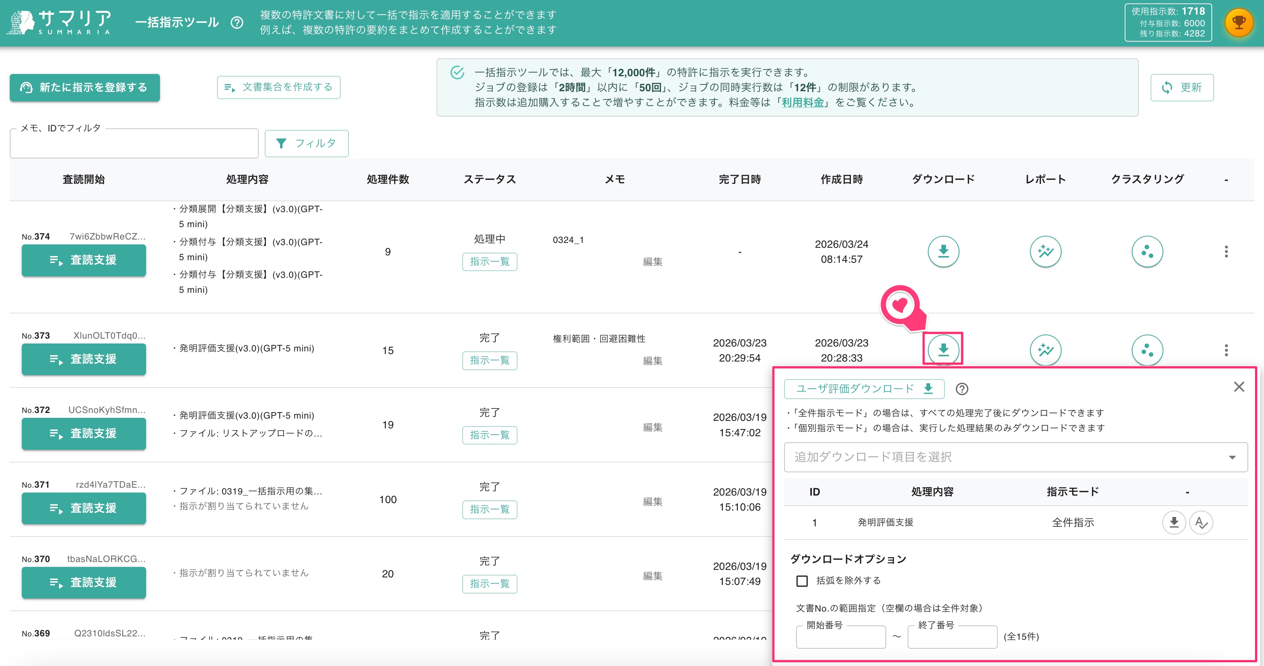Click the job ID 7wi6ZbbwReCZ... text

(107, 237)
